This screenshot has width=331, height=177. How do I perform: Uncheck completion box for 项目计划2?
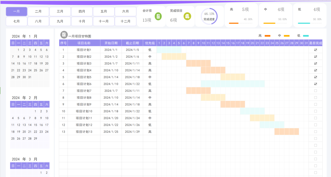pyautogui.click(x=316, y=57)
